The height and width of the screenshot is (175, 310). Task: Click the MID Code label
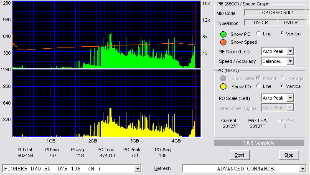coord(226,13)
